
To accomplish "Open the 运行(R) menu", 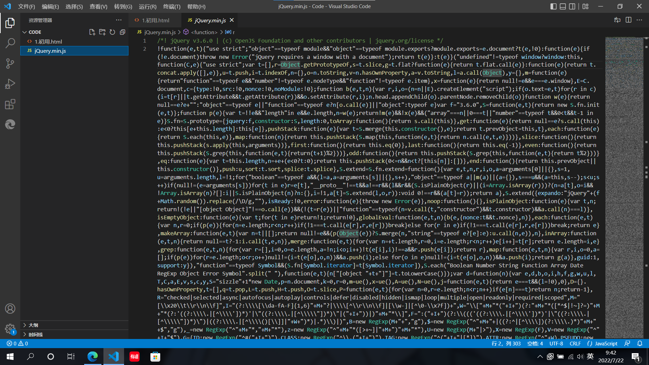I will [x=148, y=6].
